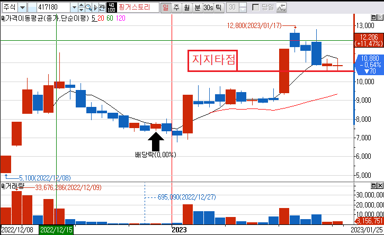Click the 2023 year marker on time axis
The height and width of the screenshot is (235, 384).
[x=179, y=230]
